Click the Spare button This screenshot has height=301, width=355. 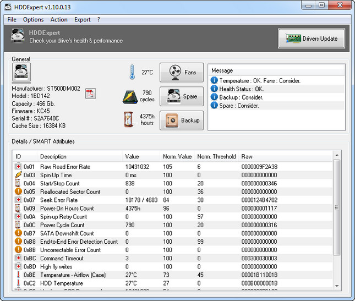point(181,96)
